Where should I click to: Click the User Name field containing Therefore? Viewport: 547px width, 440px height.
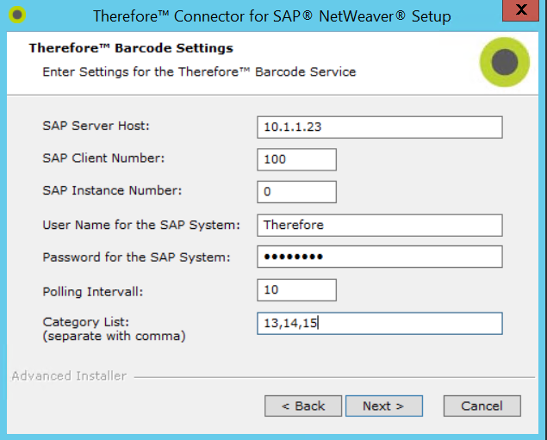pos(379,225)
